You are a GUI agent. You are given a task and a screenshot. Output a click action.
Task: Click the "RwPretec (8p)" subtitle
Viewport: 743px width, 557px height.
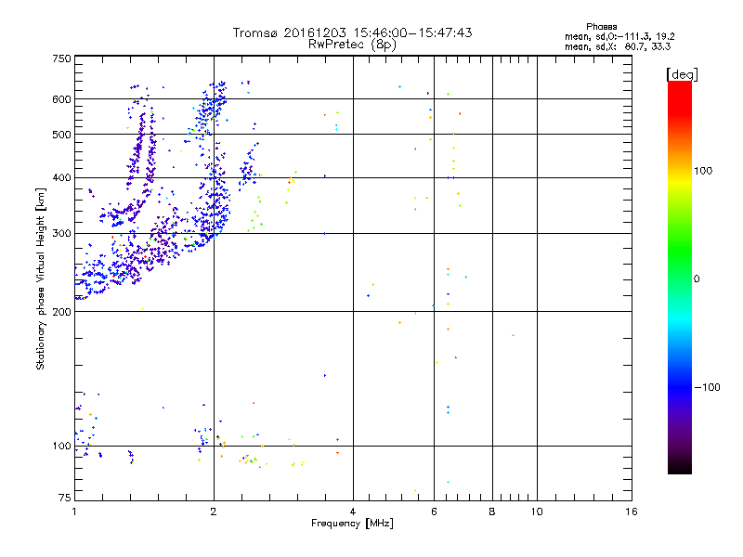tap(352, 45)
